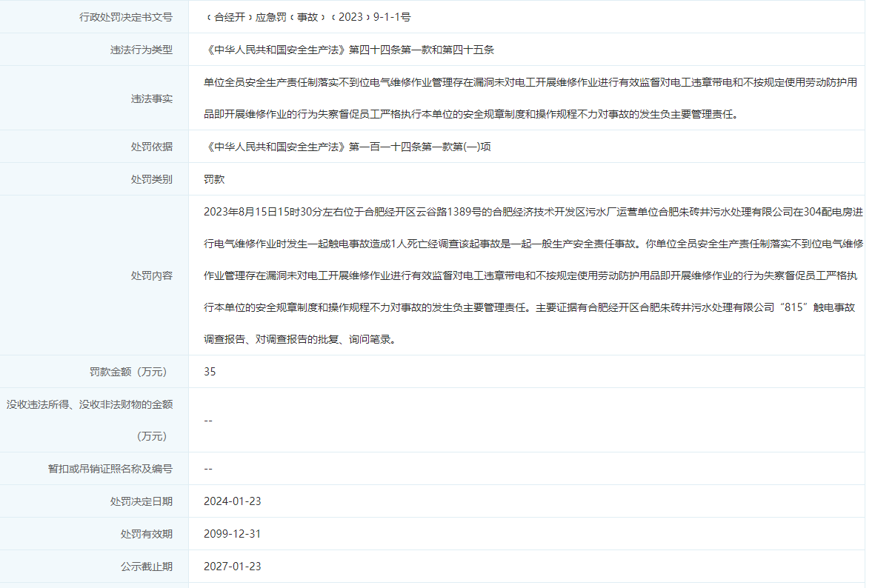Viewport: 875px width, 588px height.
Task: Click the fine amount value 35
Action: [210, 372]
